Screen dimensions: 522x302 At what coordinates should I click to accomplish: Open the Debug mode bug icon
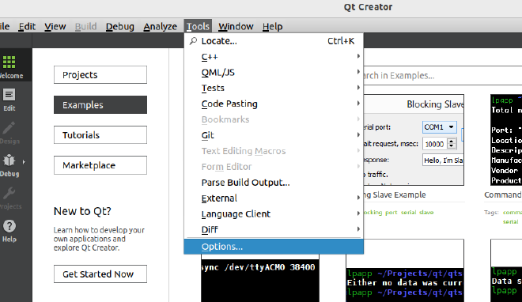pos(9,160)
